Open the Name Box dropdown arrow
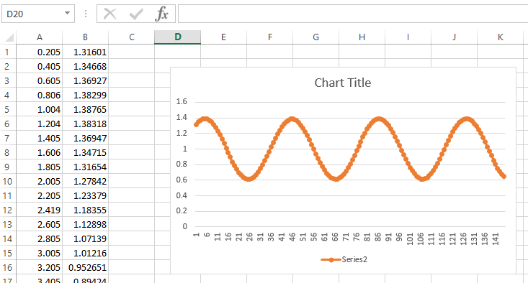 tap(67, 14)
